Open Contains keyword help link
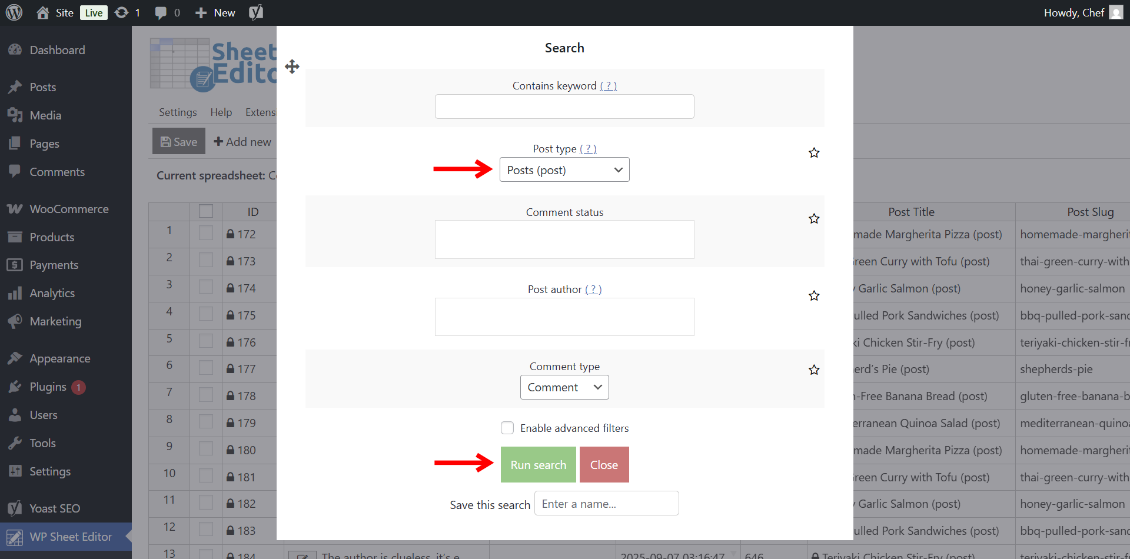 (609, 86)
